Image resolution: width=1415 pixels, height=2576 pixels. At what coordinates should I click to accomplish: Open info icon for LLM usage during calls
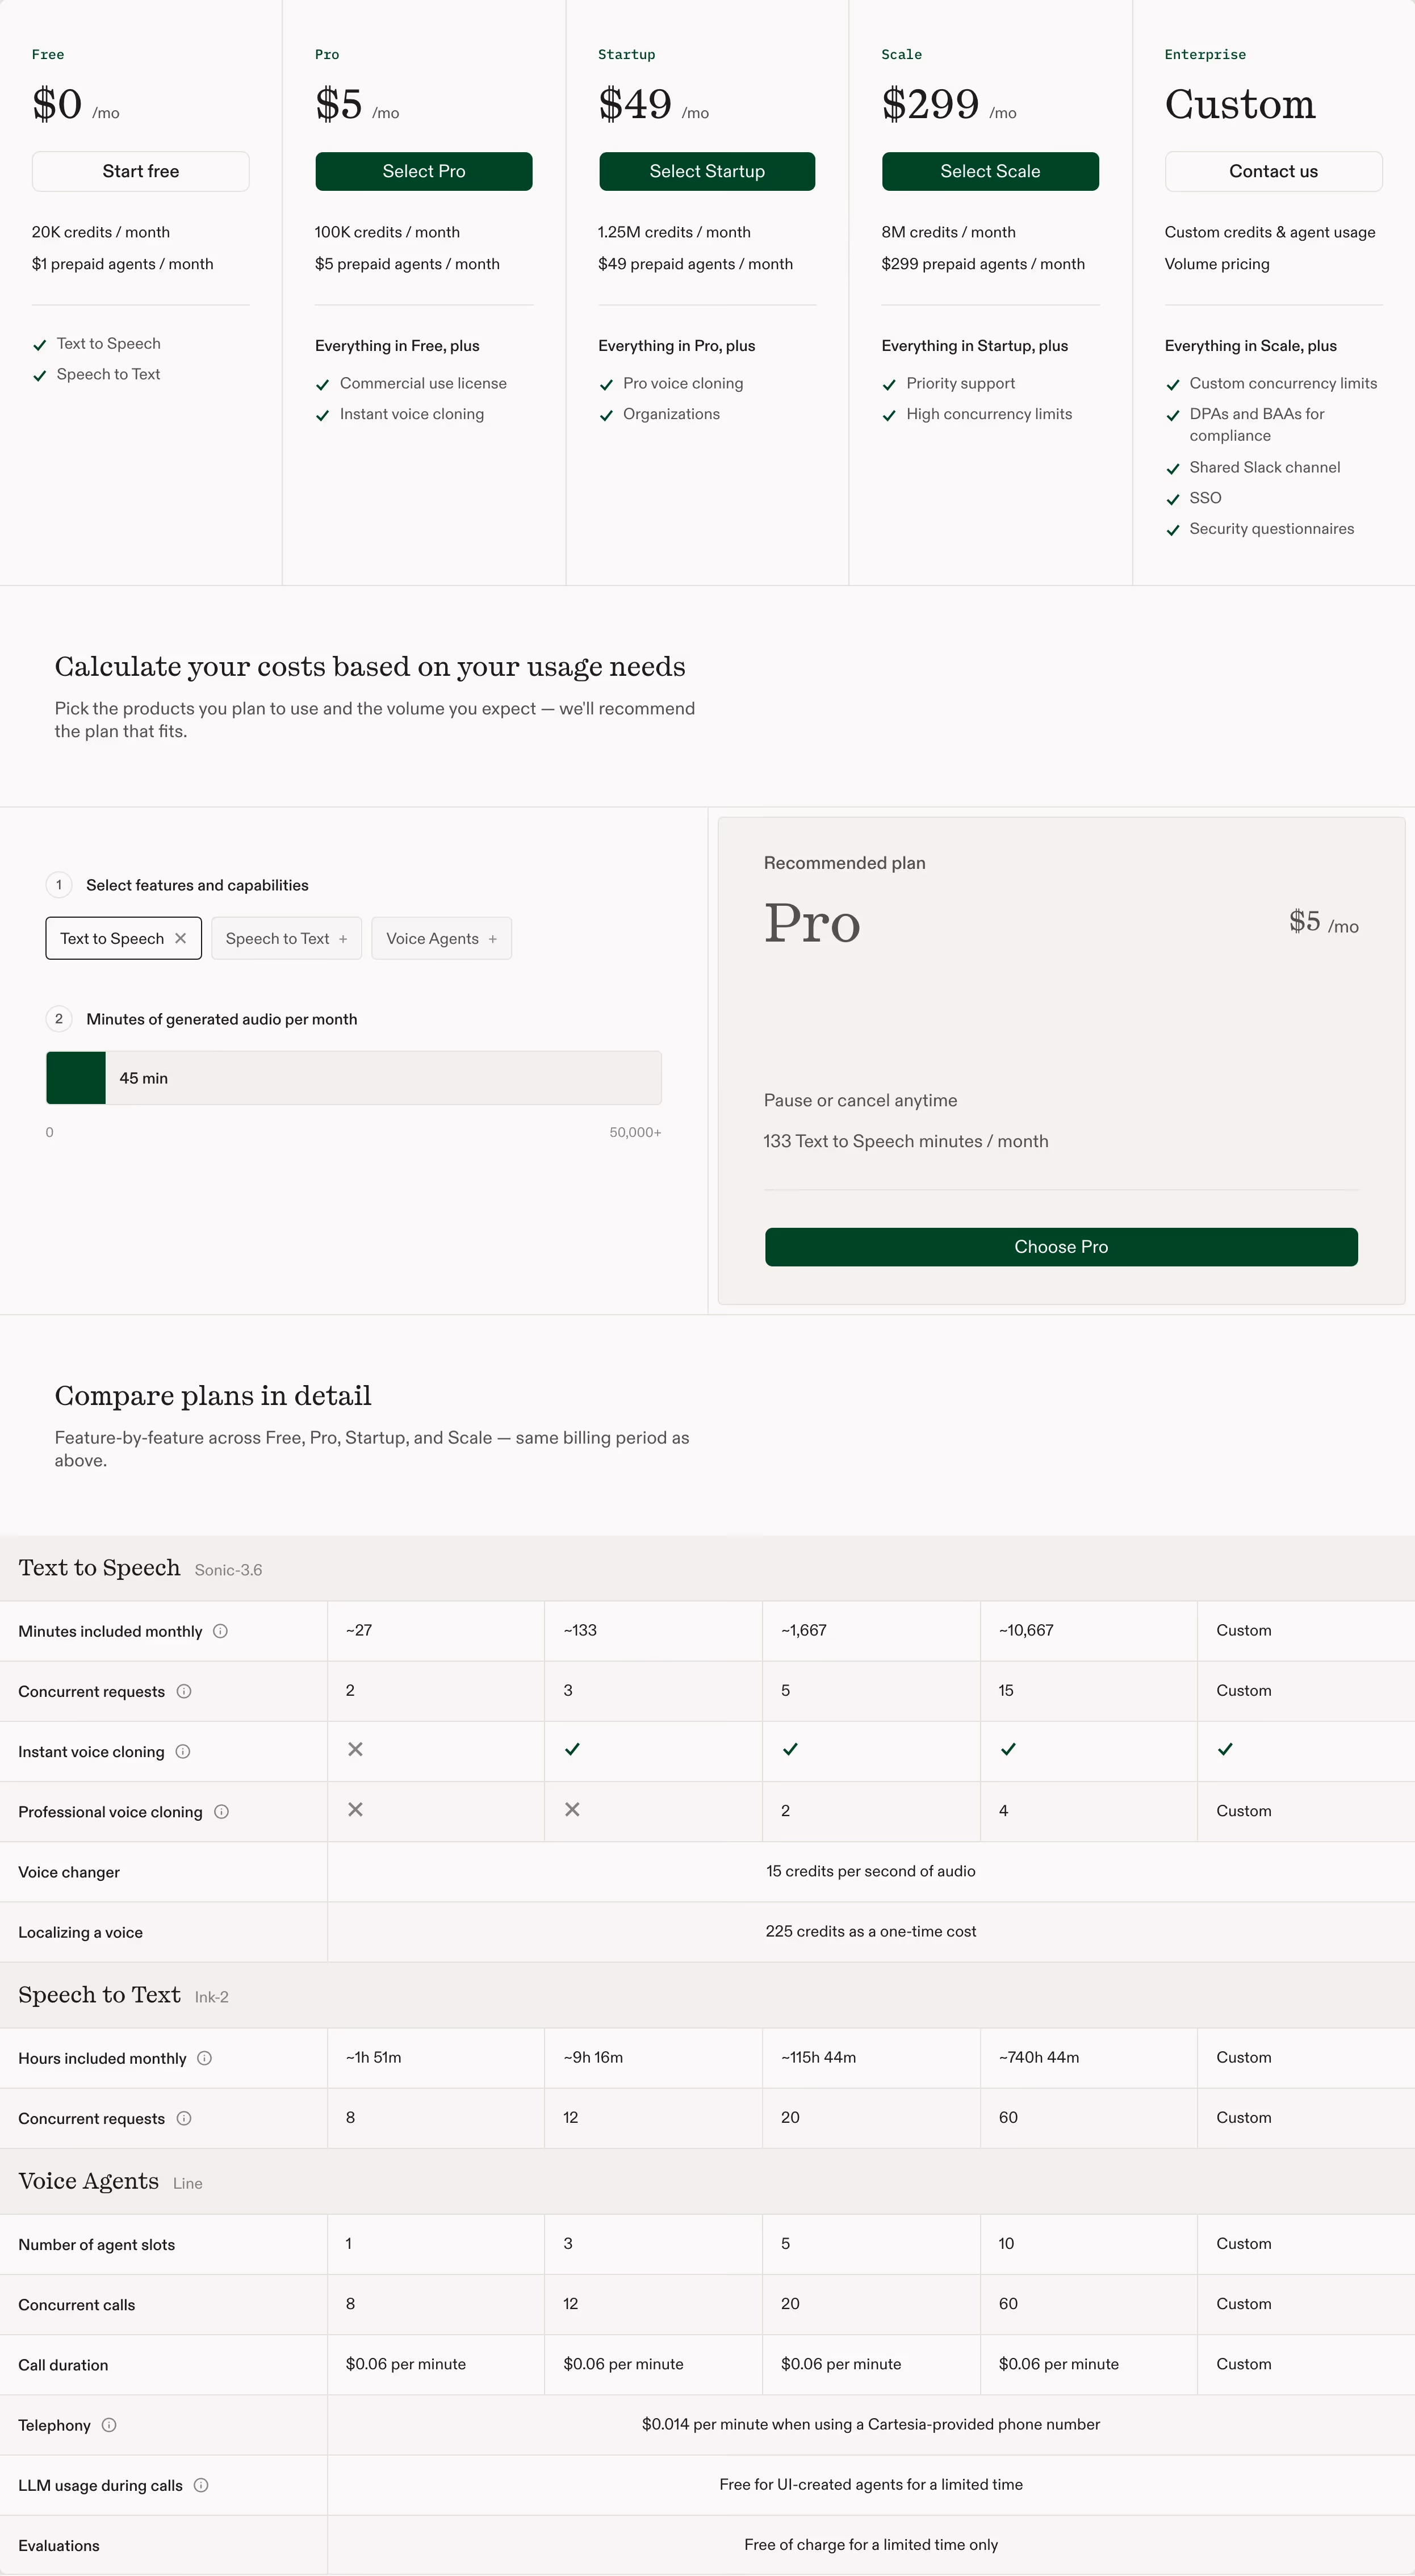tap(201, 2485)
